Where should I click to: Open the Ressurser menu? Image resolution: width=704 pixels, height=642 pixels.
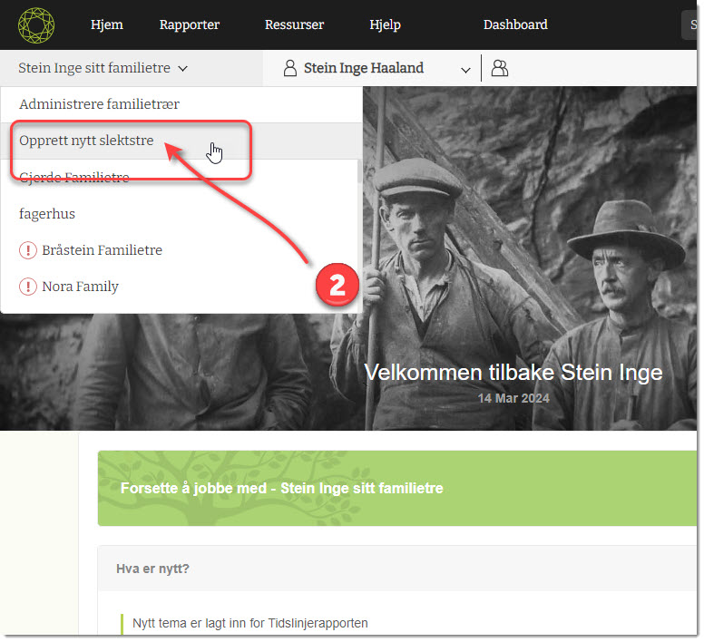tap(294, 24)
